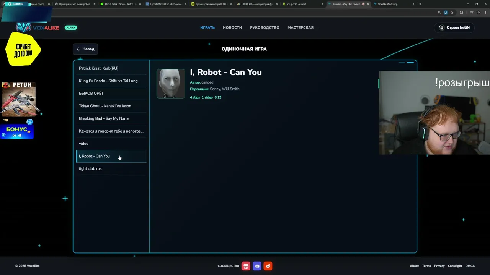Bookmark this page with the star icon
490x275 pixels.
pyautogui.click(x=452, y=12)
